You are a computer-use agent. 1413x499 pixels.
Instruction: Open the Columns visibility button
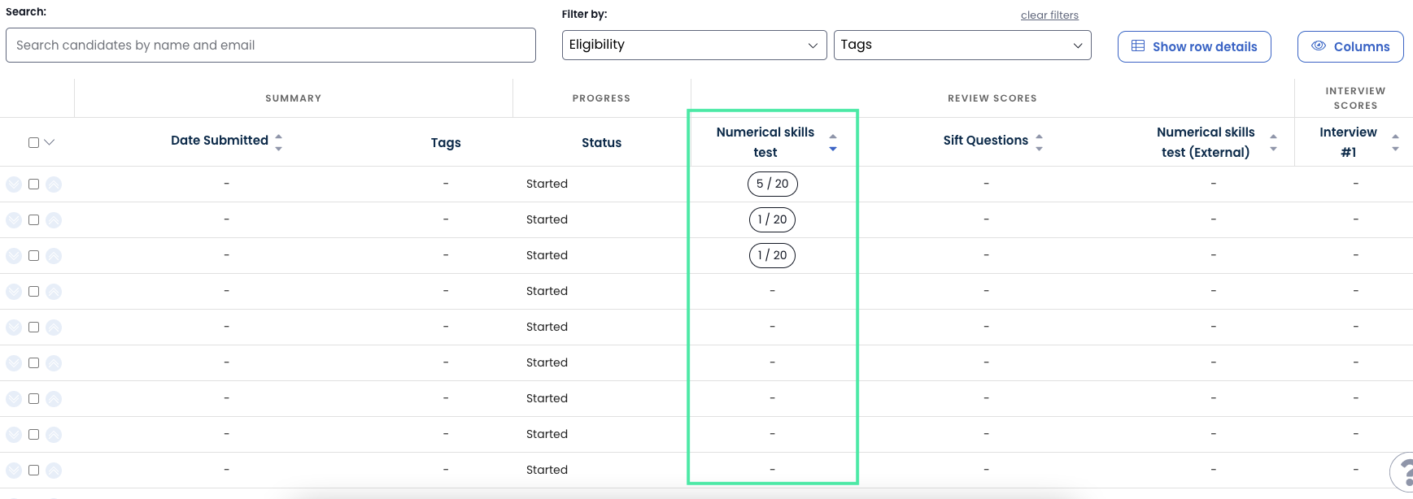click(x=1350, y=46)
